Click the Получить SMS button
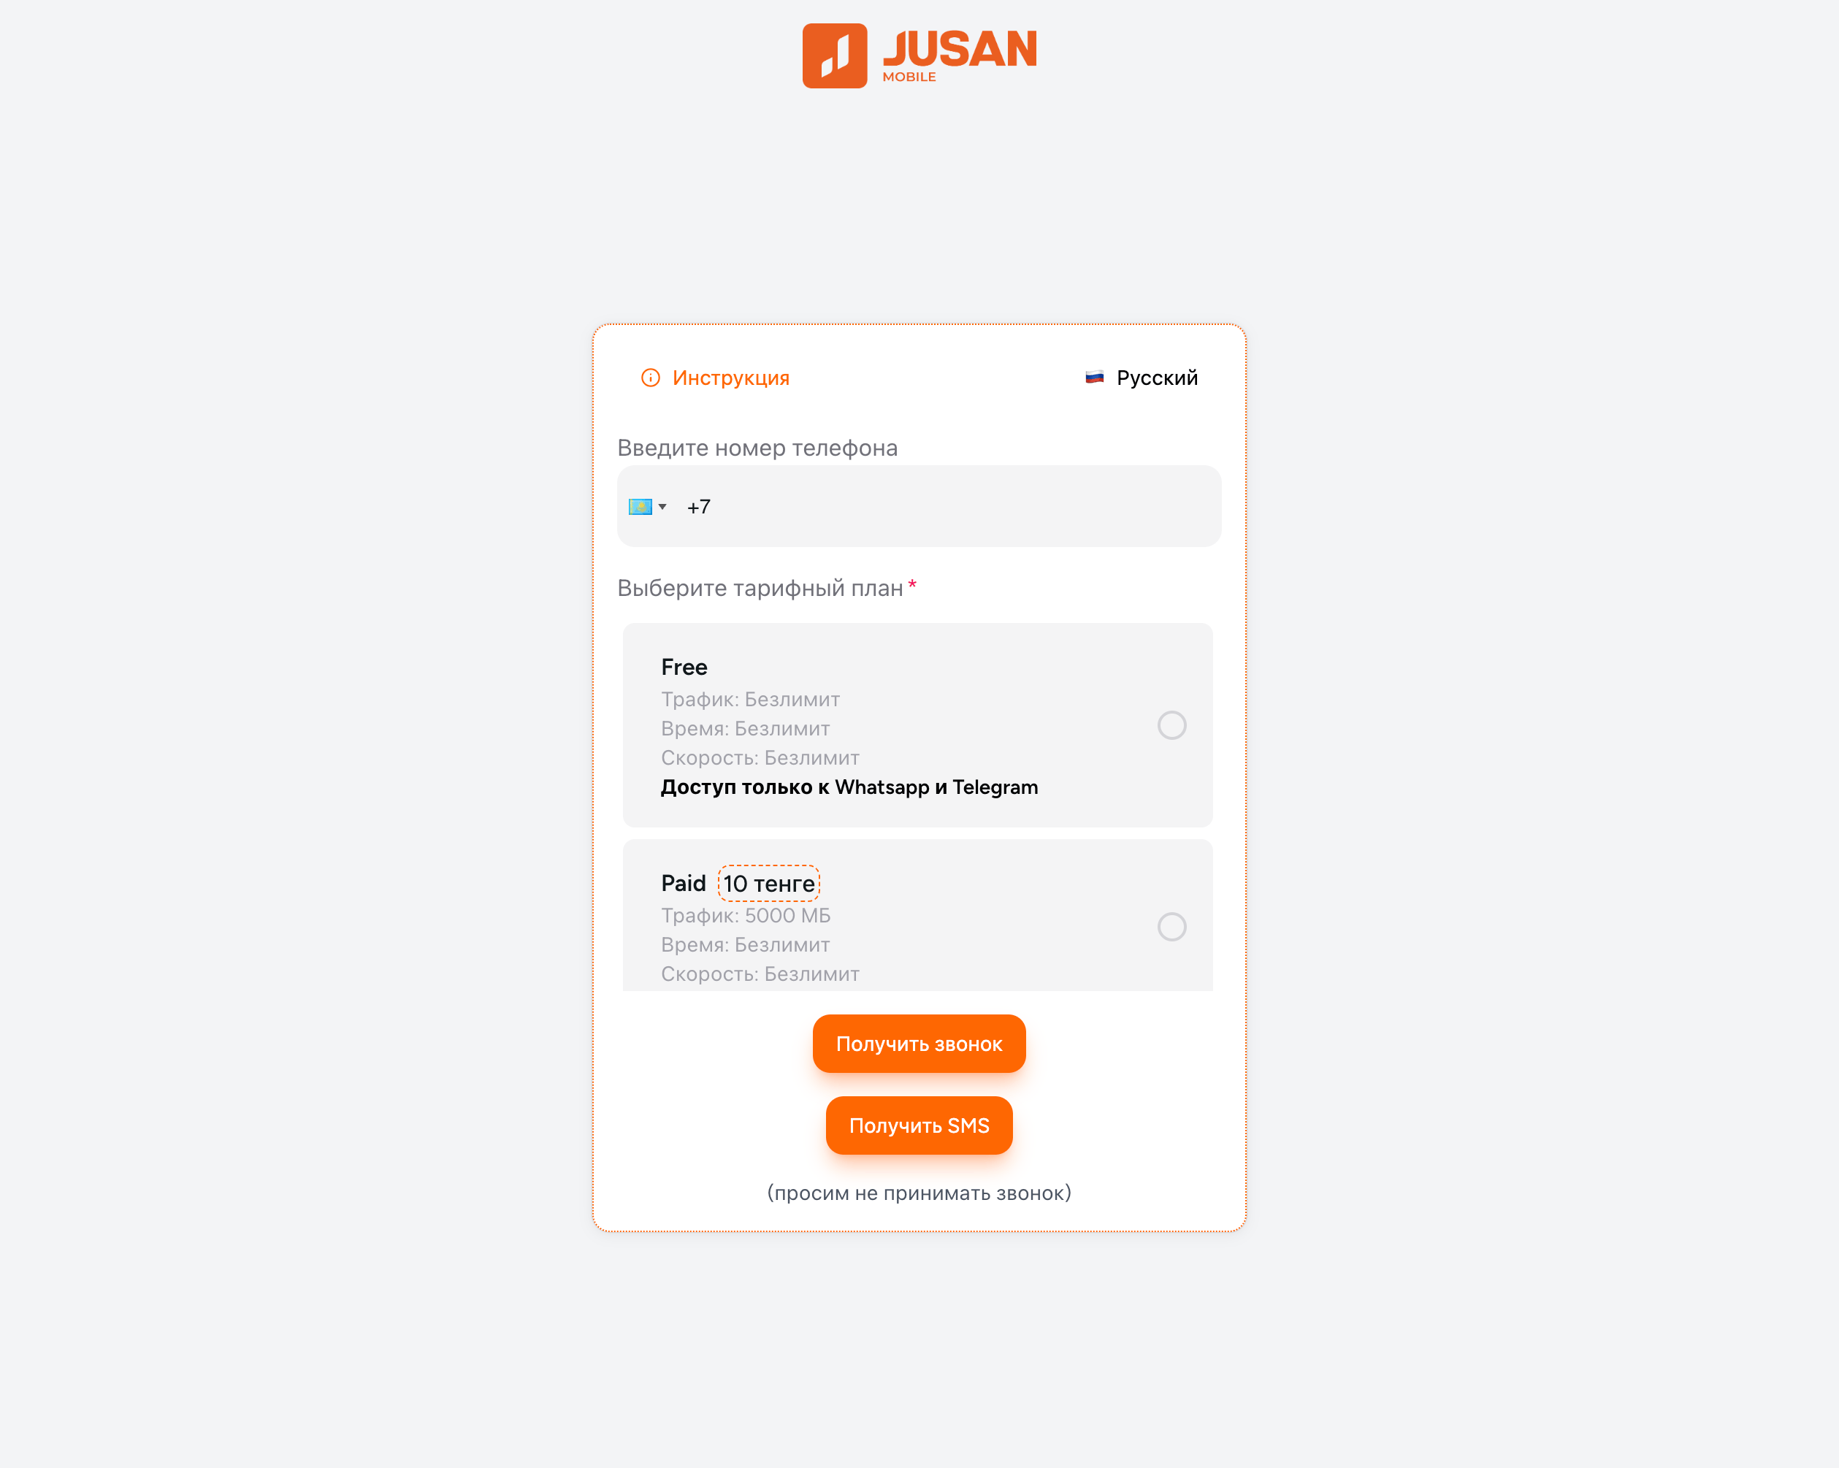1839x1468 pixels. (919, 1125)
